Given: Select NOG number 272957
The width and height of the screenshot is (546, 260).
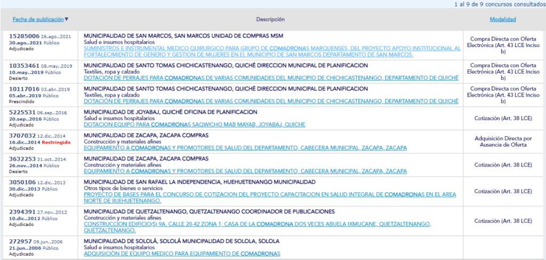Looking at the screenshot, I should tap(20, 241).
